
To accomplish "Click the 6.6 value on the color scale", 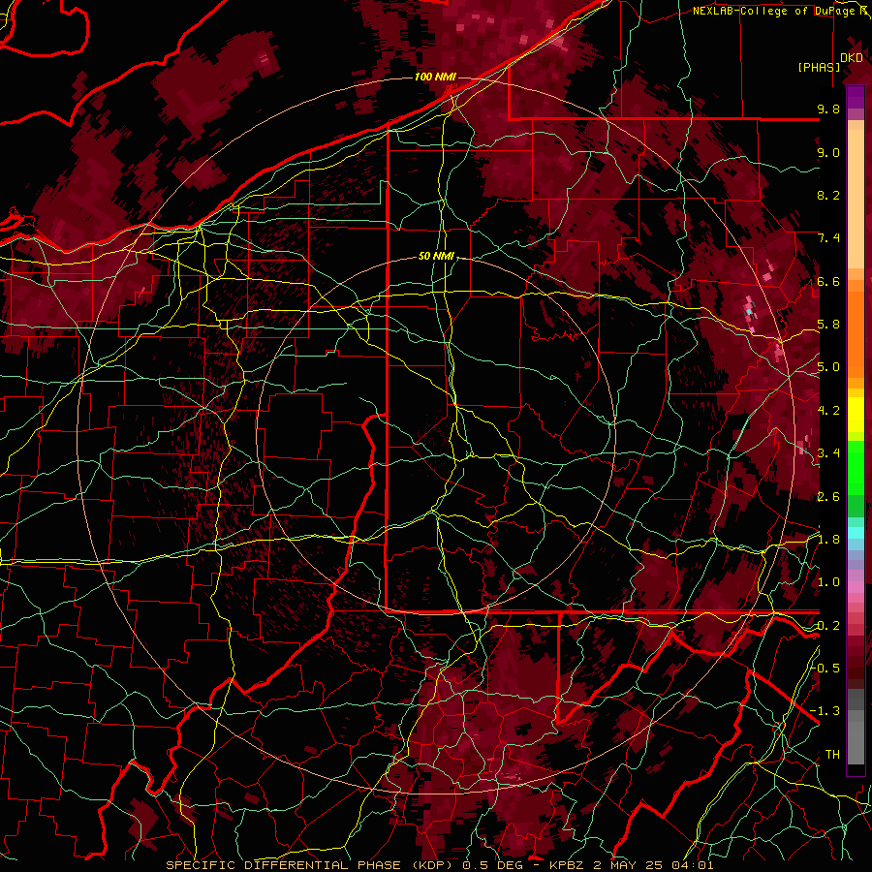I will click(828, 281).
